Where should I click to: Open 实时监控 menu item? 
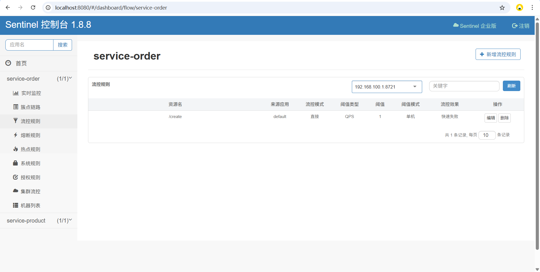tap(39, 93)
